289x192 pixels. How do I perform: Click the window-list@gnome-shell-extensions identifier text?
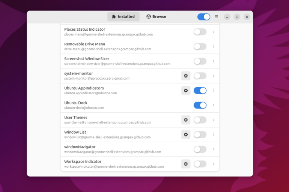107,137
